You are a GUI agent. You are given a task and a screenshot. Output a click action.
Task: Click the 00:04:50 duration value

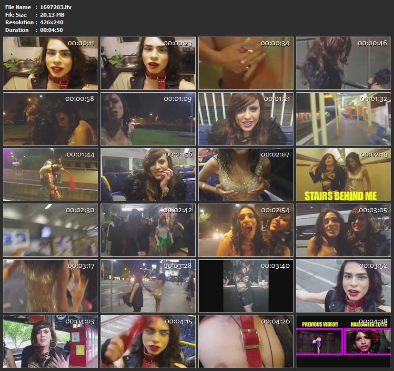51,30
